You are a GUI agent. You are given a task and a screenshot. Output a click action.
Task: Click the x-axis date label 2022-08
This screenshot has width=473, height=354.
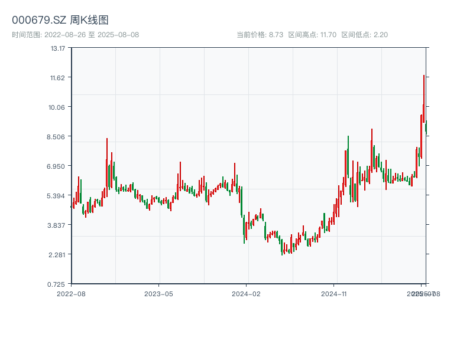coord(71,294)
